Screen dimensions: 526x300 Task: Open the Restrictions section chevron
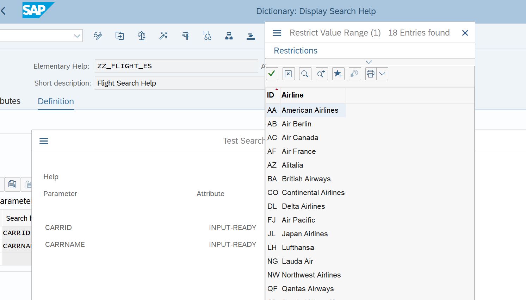click(369, 62)
